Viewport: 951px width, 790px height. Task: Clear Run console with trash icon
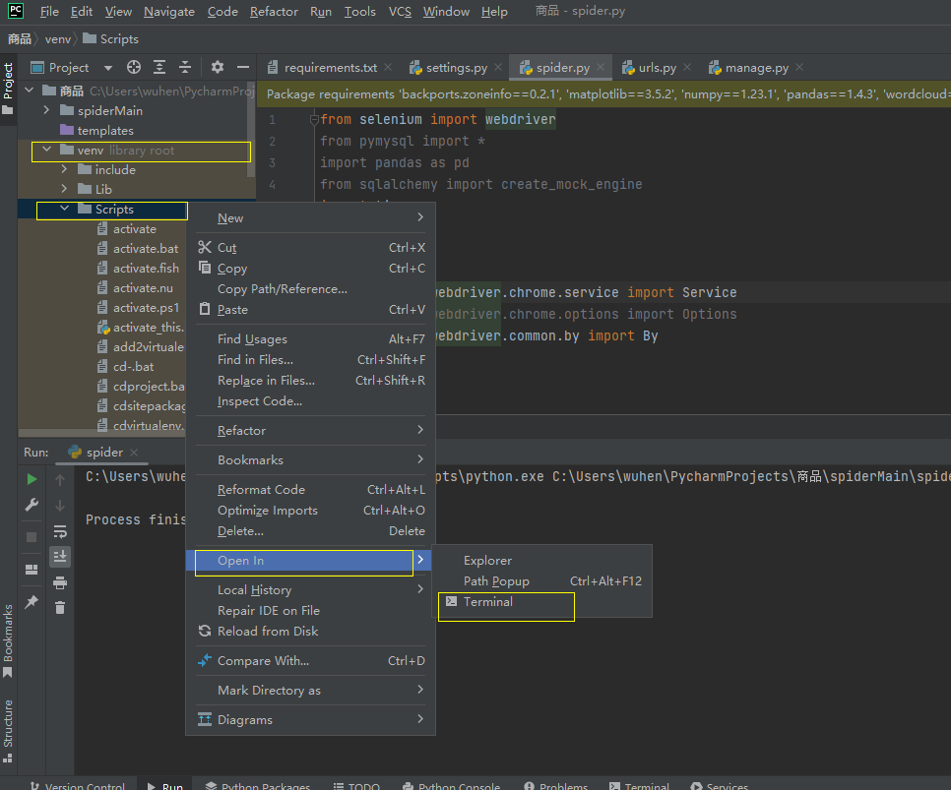point(60,608)
